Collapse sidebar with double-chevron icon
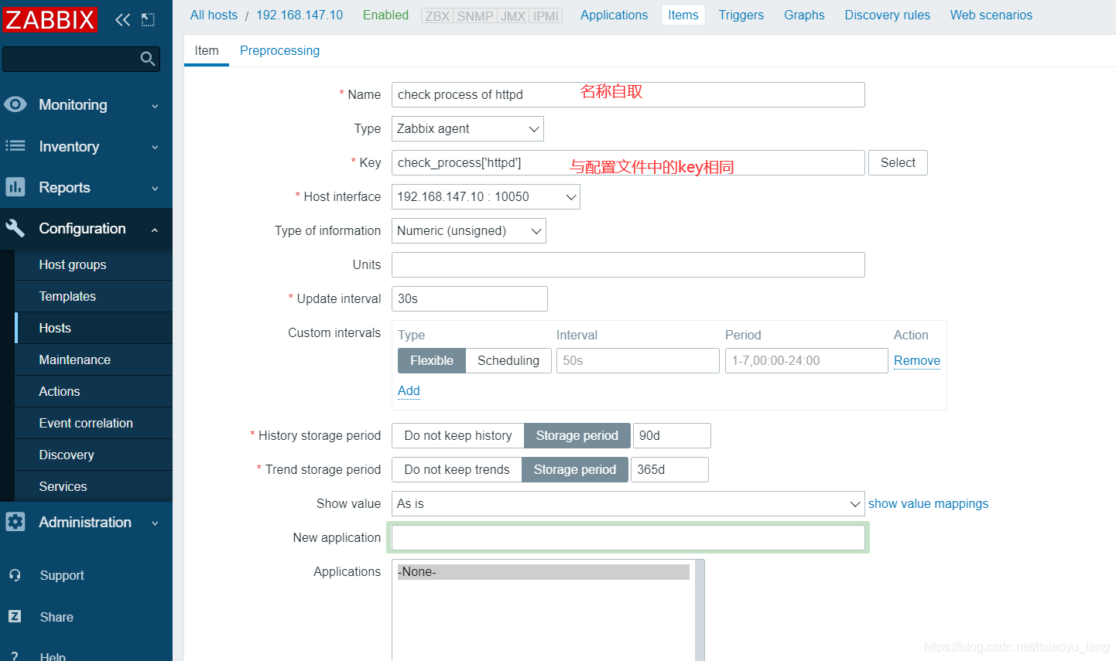This screenshot has width=1116, height=661. [122, 20]
